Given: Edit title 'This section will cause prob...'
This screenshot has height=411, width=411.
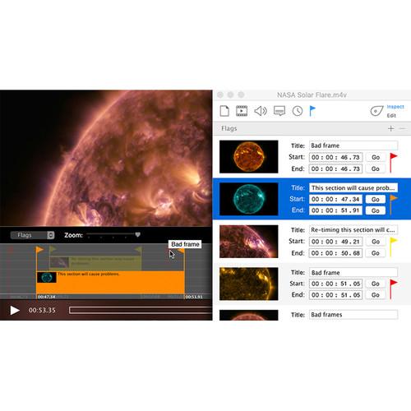Looking at the screenshot, I should [353, 187].
